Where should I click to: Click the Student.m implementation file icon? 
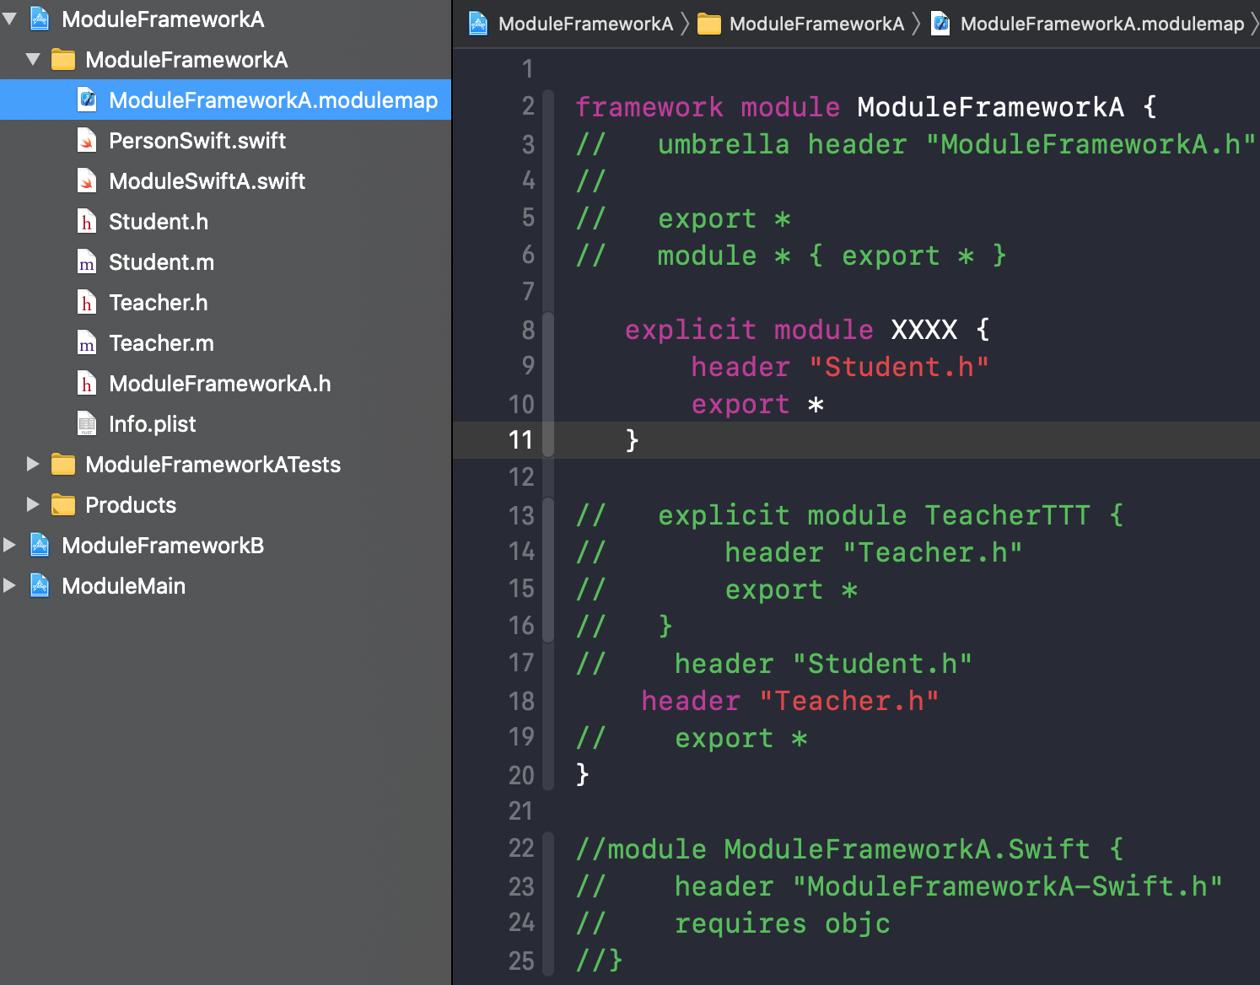coord(87,262)
